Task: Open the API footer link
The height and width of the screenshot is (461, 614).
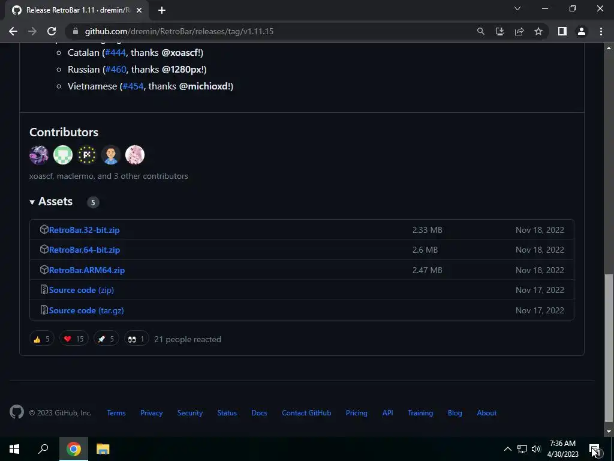Action: 388,413
